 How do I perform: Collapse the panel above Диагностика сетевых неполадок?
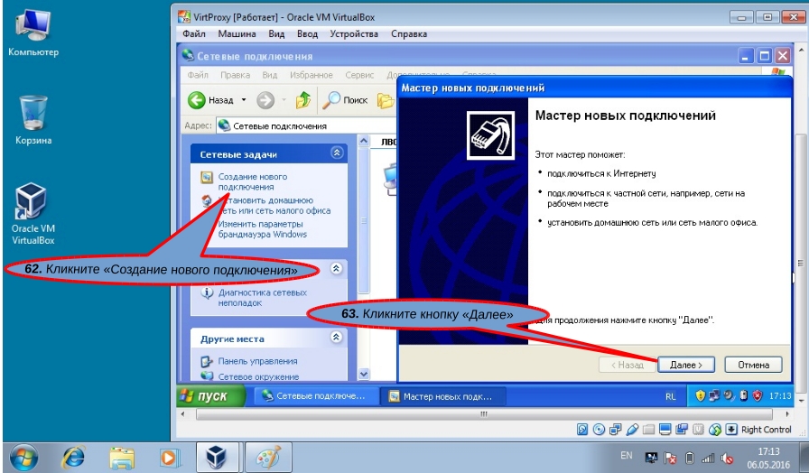[x=337, y=269]
